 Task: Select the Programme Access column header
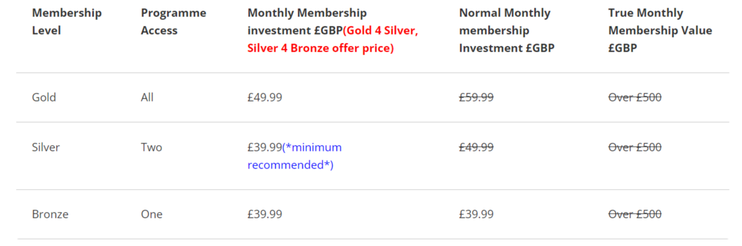tap(173, 22)
